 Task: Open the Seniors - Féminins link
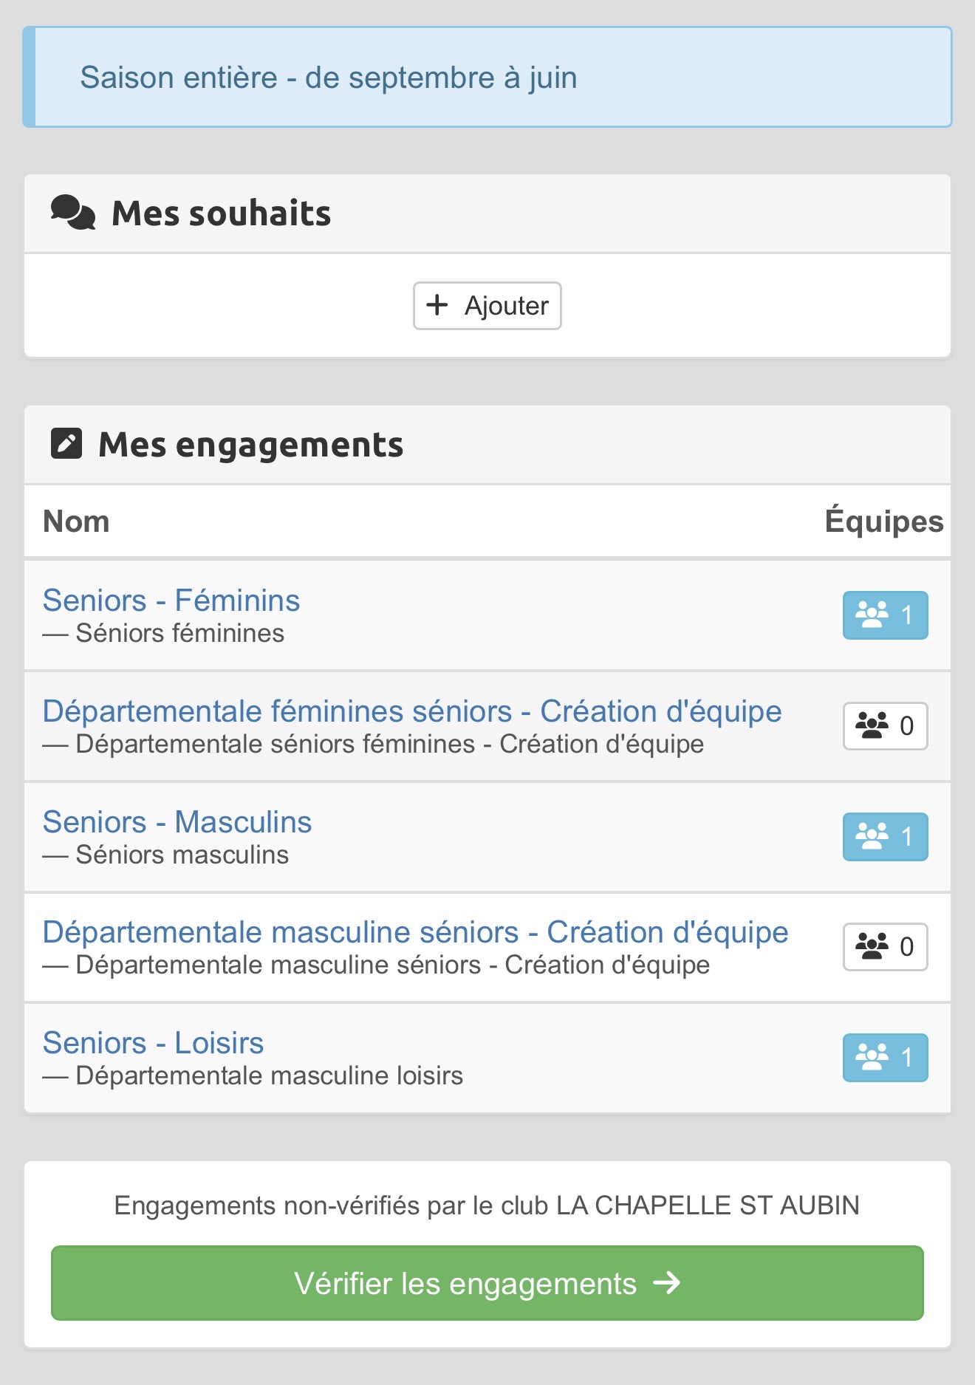coord(171,601)
